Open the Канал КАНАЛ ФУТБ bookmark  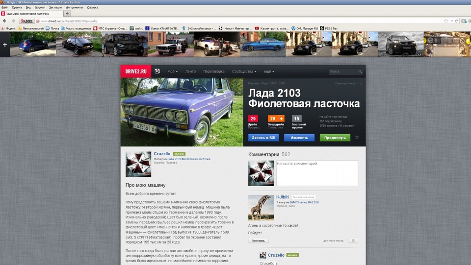point(162,28)
